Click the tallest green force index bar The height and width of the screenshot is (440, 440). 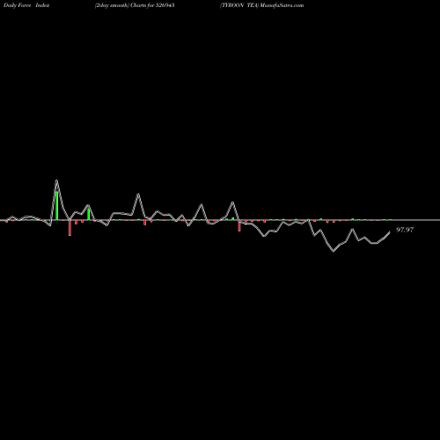pos(57,206)
